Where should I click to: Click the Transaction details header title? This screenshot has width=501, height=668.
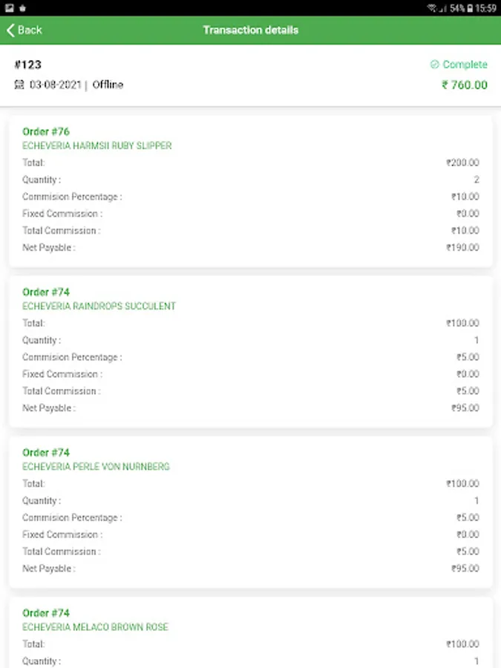(x=251, y=30)
